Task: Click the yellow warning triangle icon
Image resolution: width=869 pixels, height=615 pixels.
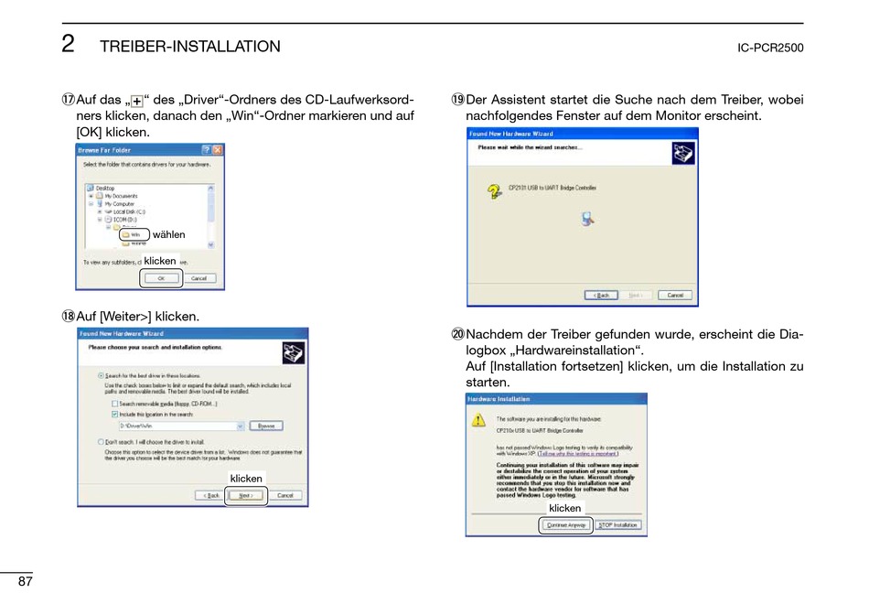Action: click(478, 420)
